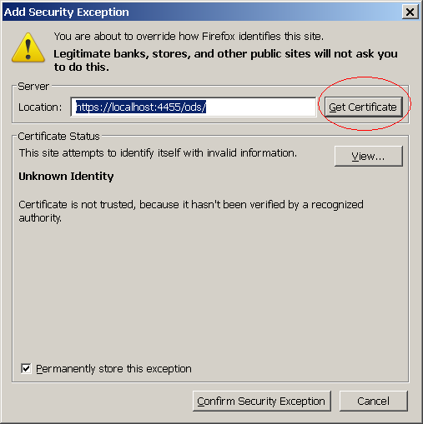Open certificate details with View button
Viewport: 423px width, 424px height.
(368, 157)
